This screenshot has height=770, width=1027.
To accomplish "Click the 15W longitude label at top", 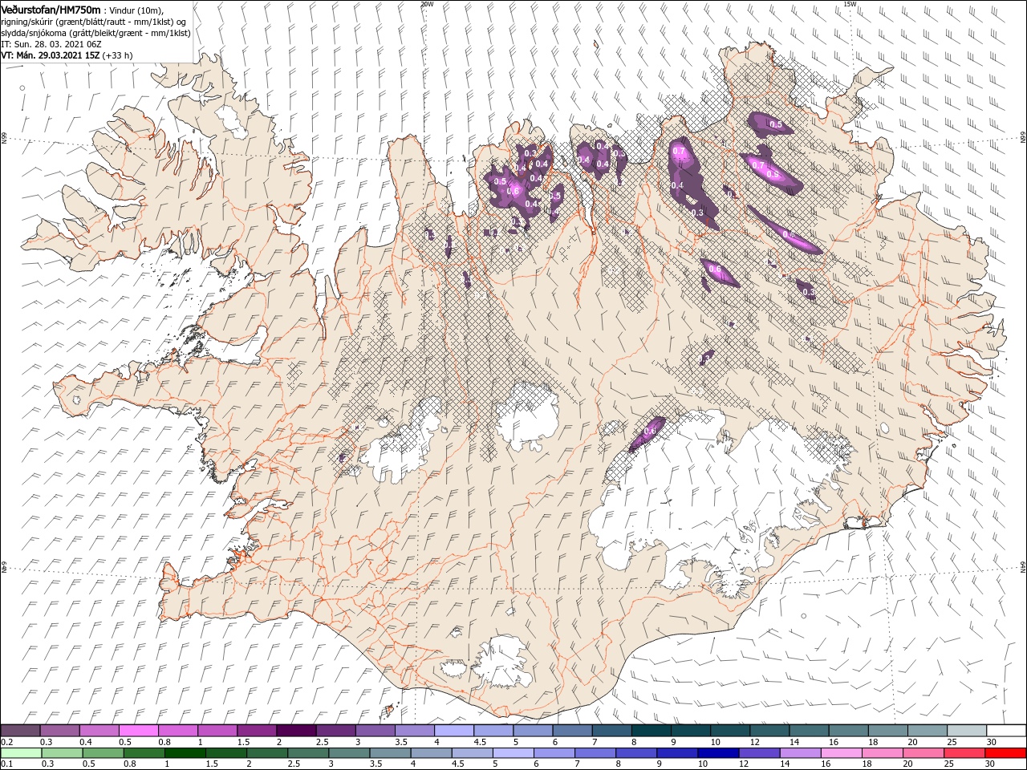I will [x=850, y=4].
